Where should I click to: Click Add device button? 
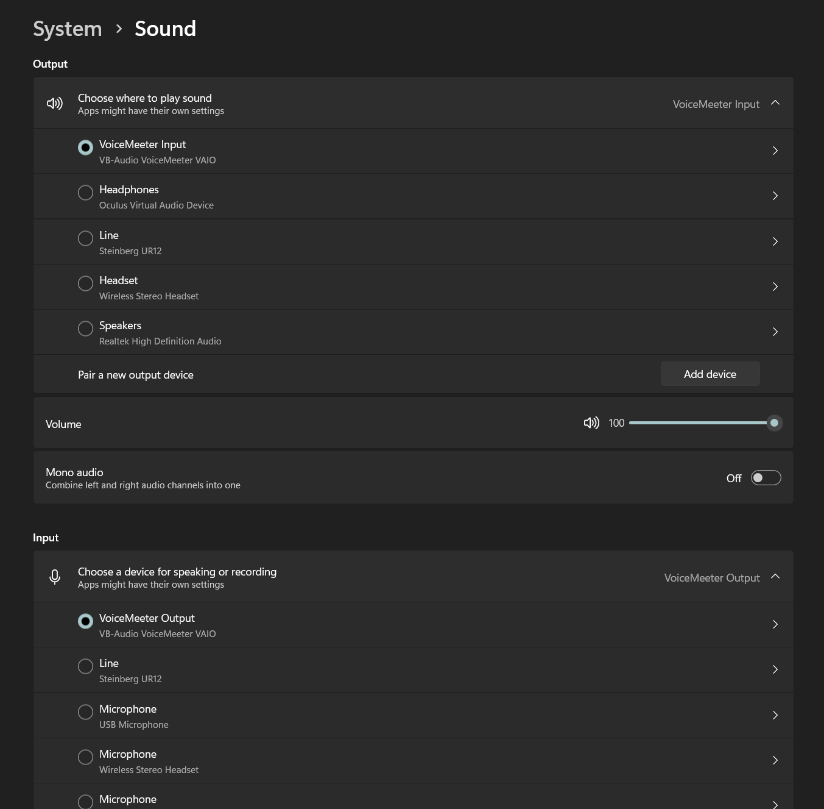(710, 374)
